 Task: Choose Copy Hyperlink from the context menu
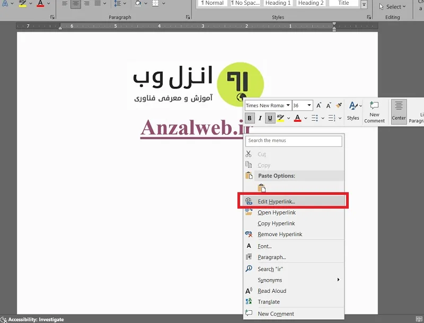(294, 223)
